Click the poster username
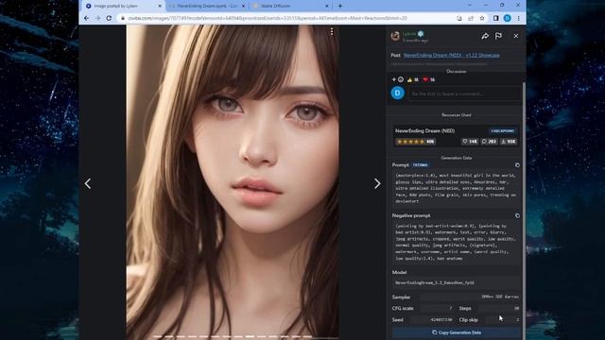Image resolution: width=605 pixels, height=340 pixels. [x=409, y=34]
